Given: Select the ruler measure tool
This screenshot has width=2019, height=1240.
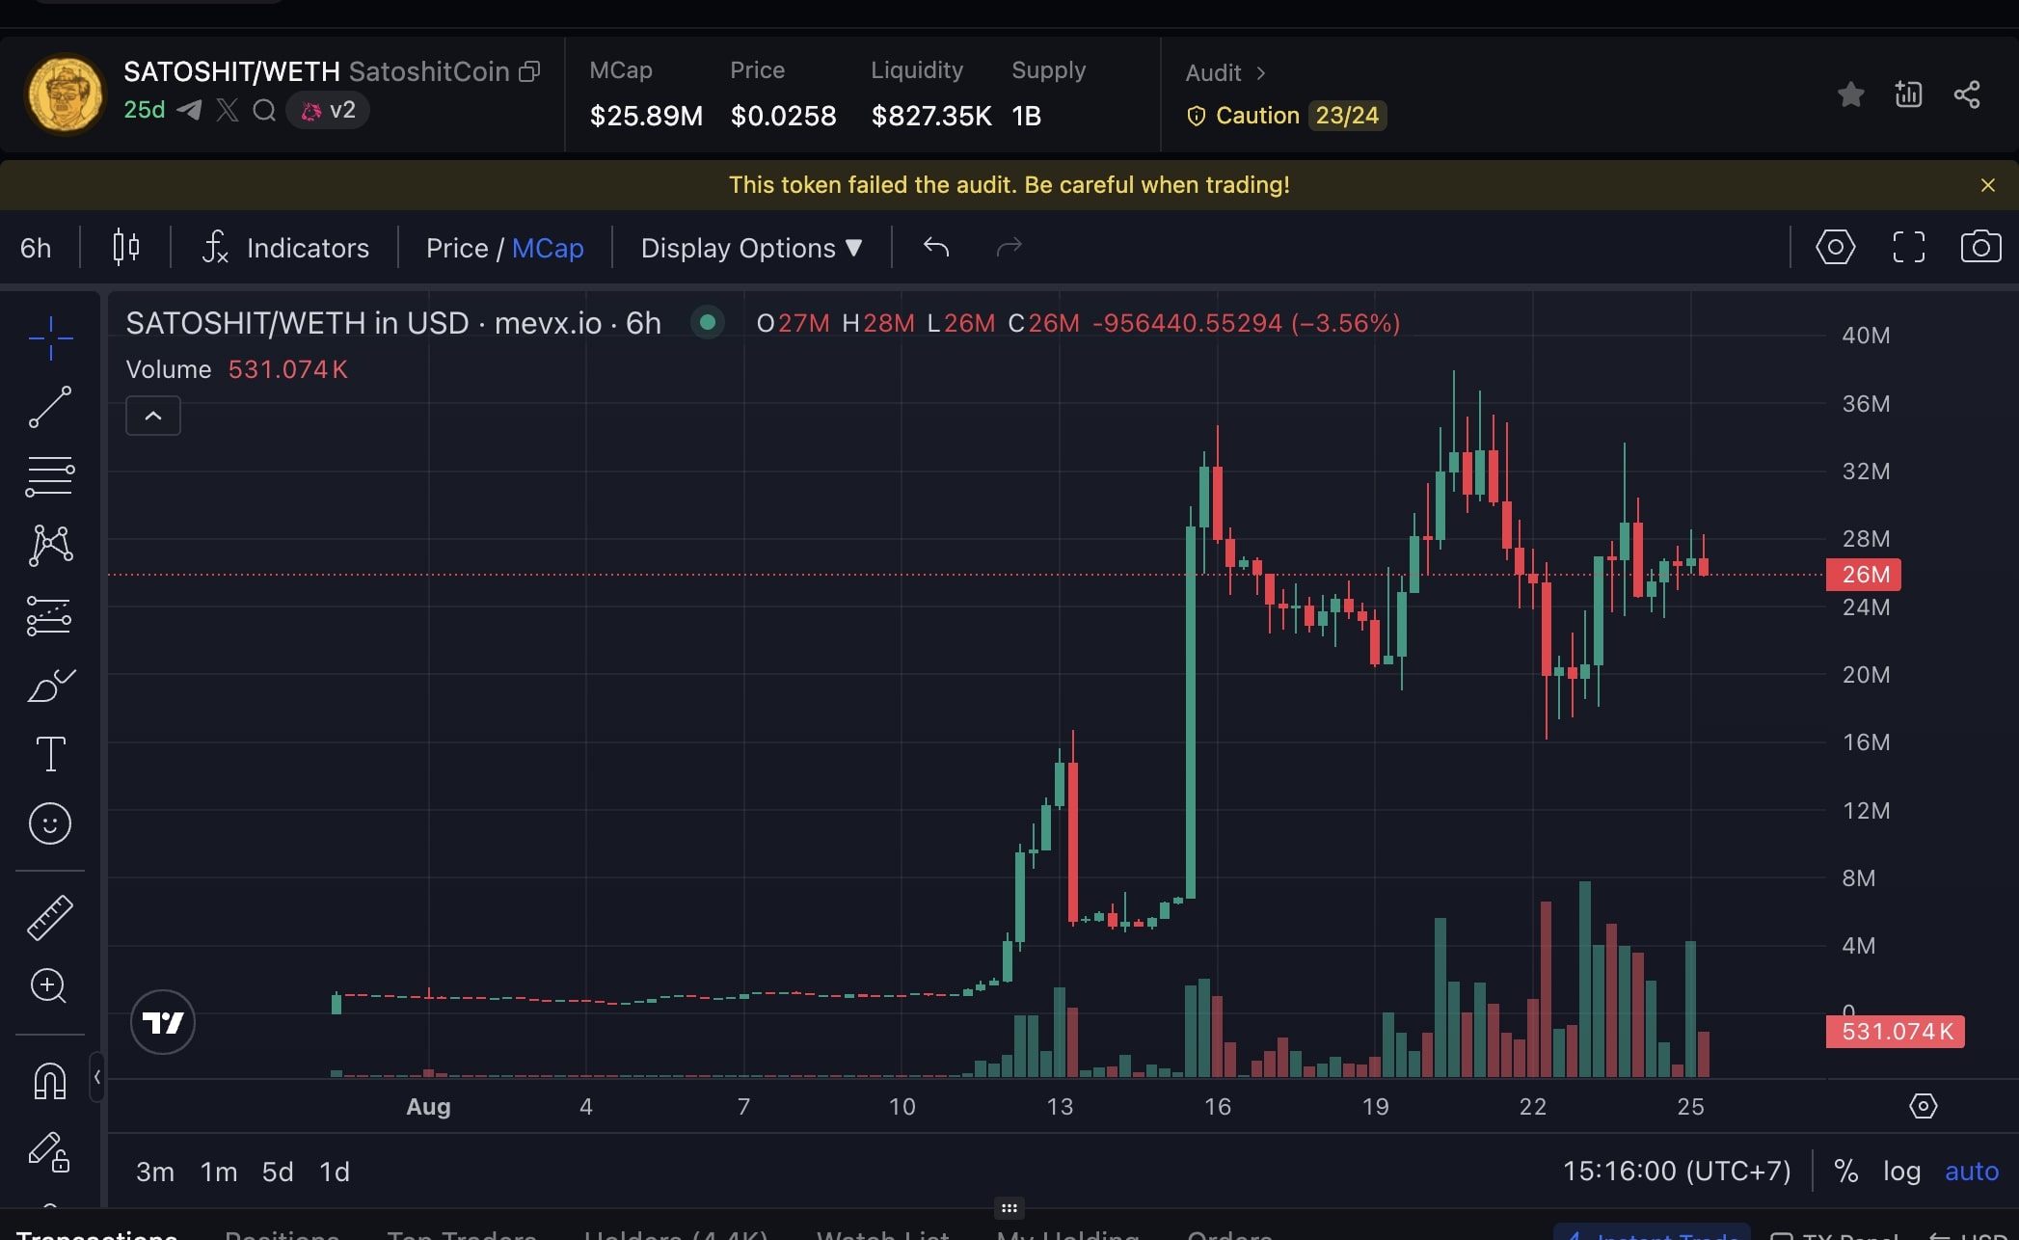Looking at the screenshot, I should [x=50, y=917].
